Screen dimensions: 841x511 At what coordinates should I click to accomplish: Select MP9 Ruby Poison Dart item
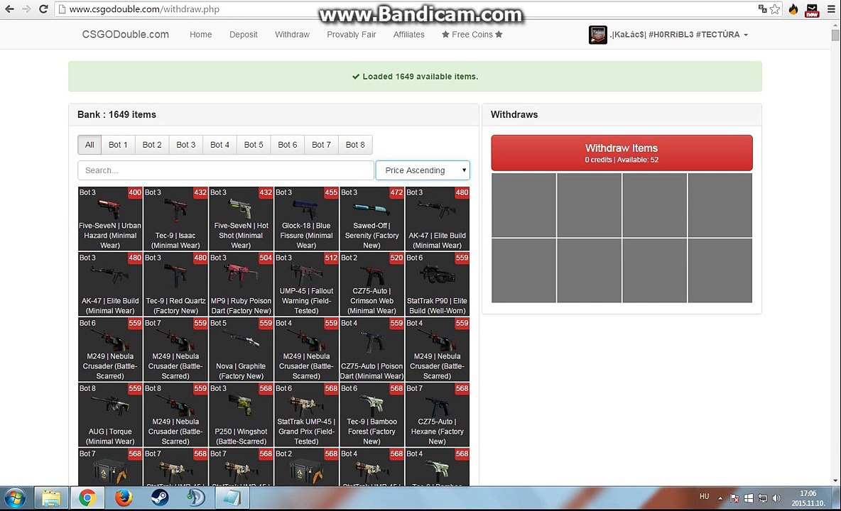(x=241, y=284)
